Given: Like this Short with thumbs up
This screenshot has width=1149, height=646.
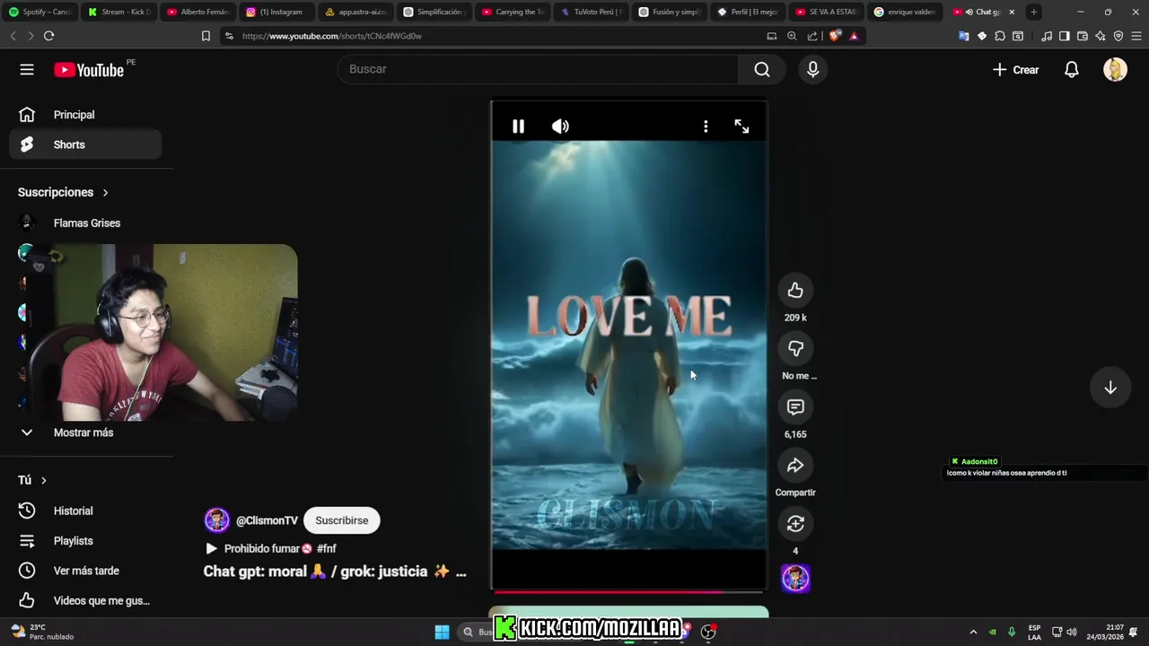Looking at the screenshot, I should (x=795, y=290).
